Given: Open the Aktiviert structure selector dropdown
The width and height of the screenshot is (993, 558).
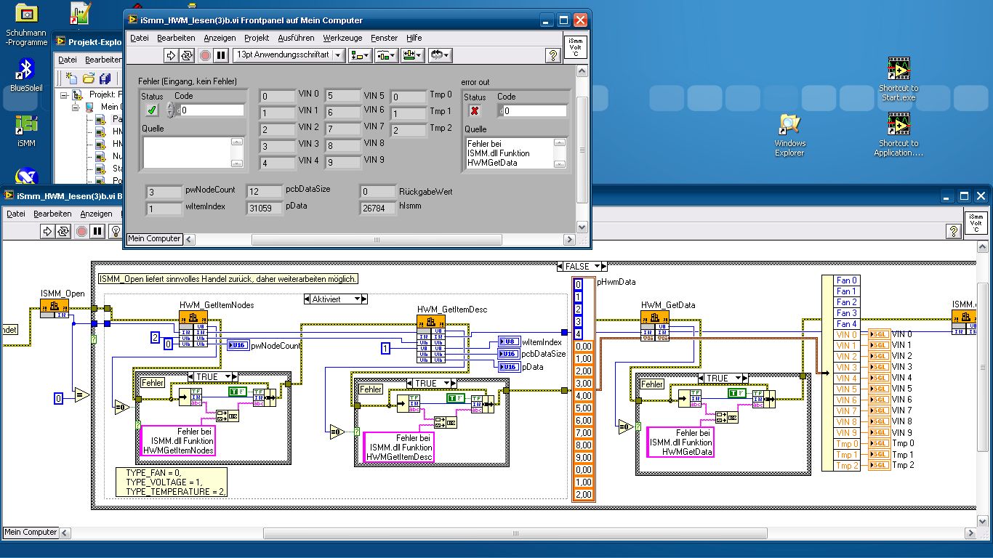Looking at the screenshot, I should point(335,299).
